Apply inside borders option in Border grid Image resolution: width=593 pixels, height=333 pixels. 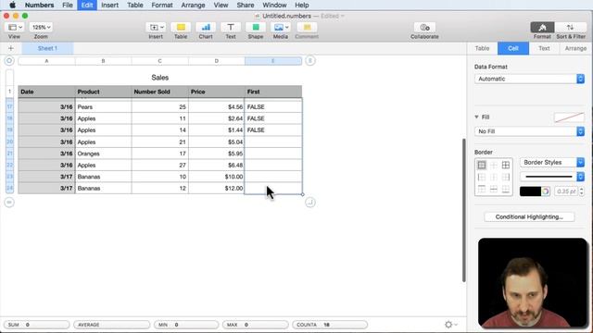[494, 165]
